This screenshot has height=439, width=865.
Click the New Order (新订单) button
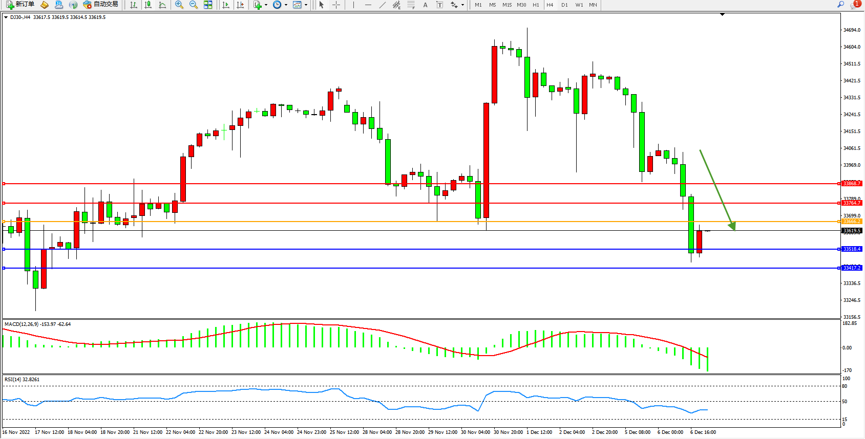pyautogui.click(x=20, y=5)
